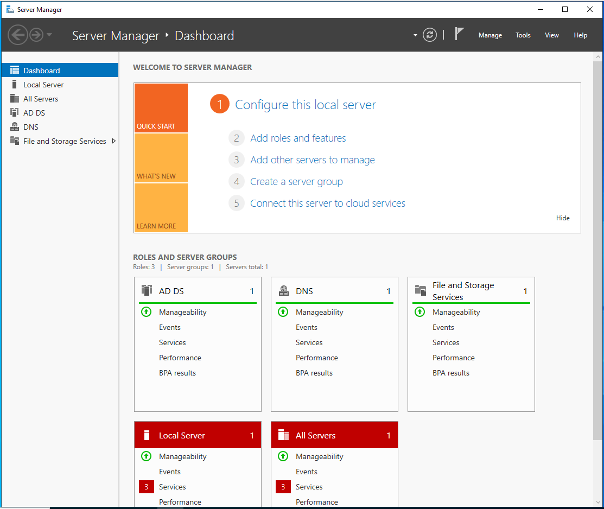Click the green Manageability status icon in AD DS tile
This screenshot has height=509, width=604.
tap(147, 312)
